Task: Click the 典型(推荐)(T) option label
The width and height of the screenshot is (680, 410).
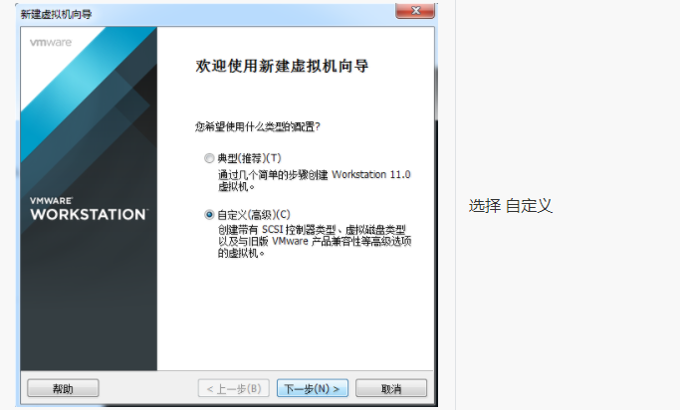Action: [x=249, y=158]
